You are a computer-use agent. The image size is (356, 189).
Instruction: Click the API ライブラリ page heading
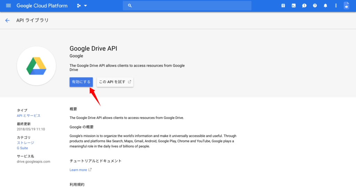pos(32,20)
